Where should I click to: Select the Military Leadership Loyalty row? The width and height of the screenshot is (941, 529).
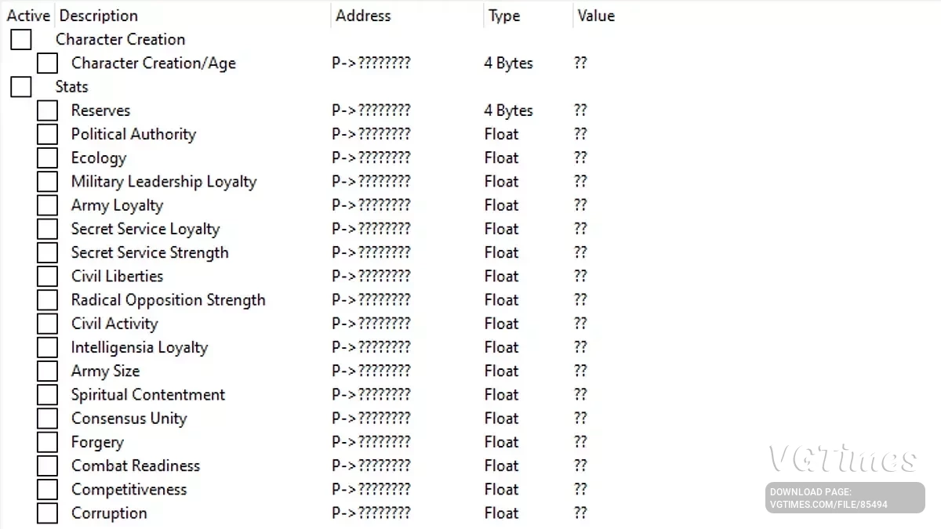click(164, 182)
